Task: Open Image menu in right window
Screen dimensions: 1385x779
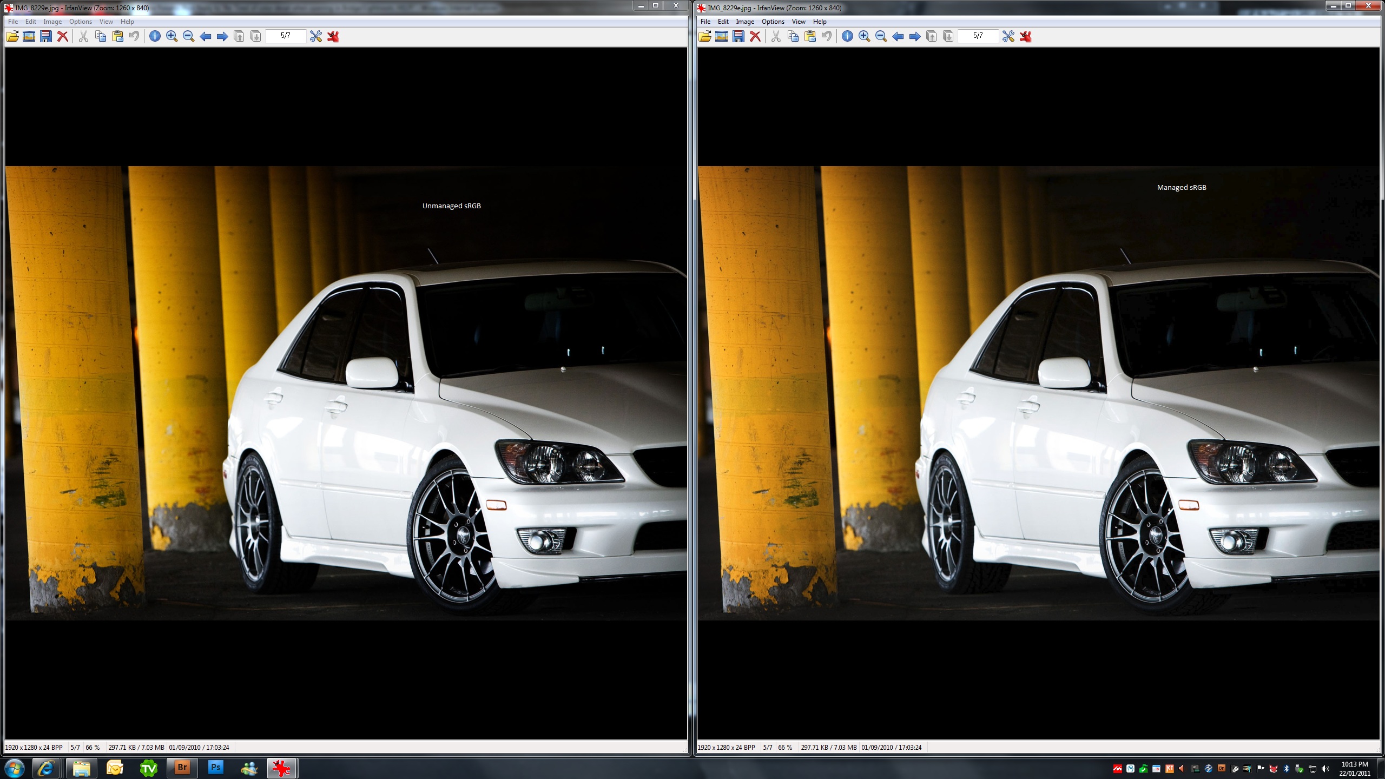Action: [x=745, y=22]
